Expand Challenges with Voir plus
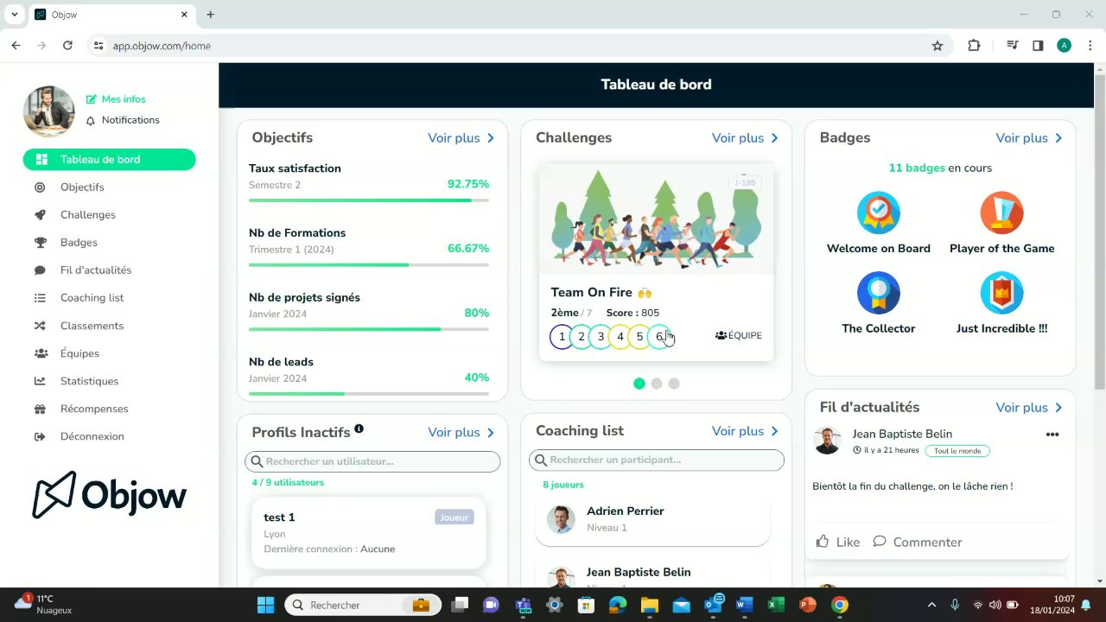This screenshot has width=1106, height=622. click(x=745, y=138)
